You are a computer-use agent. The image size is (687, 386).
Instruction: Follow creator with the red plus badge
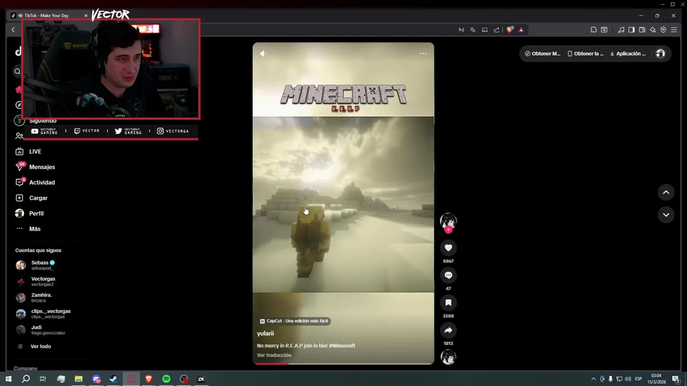click(448, 229)
